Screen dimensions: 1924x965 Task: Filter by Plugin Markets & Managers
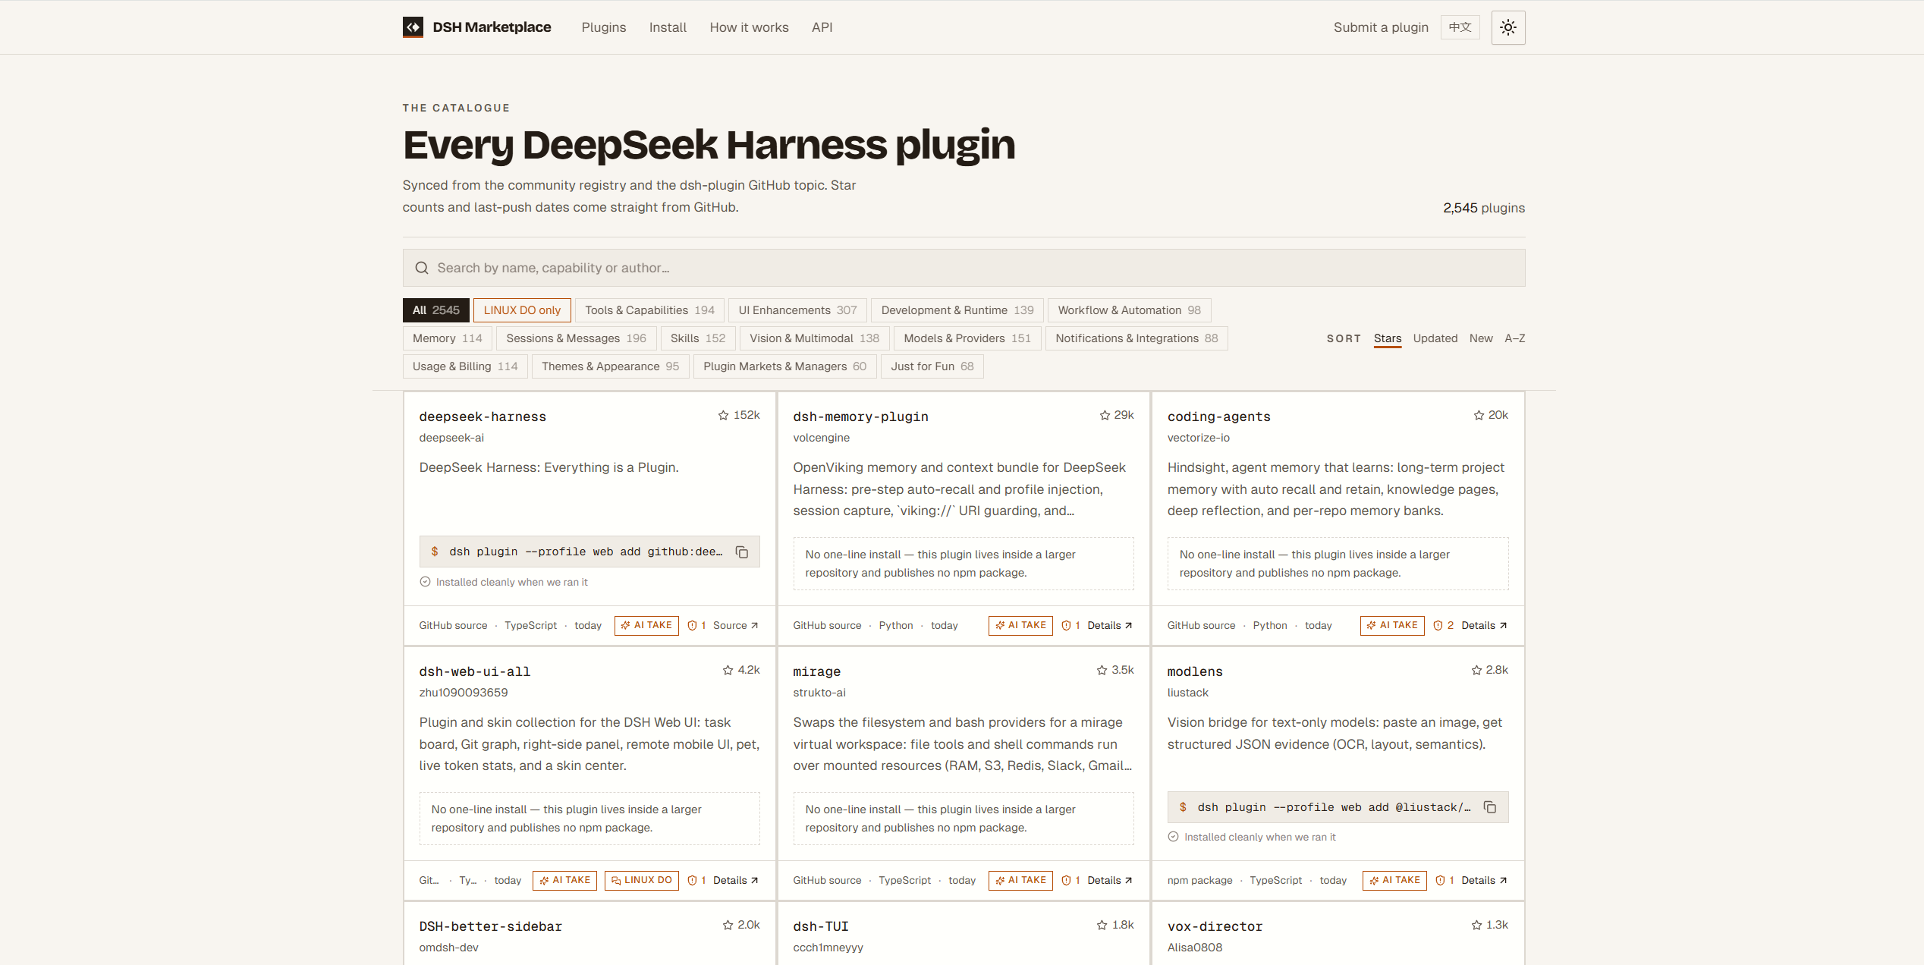(784, 366)
